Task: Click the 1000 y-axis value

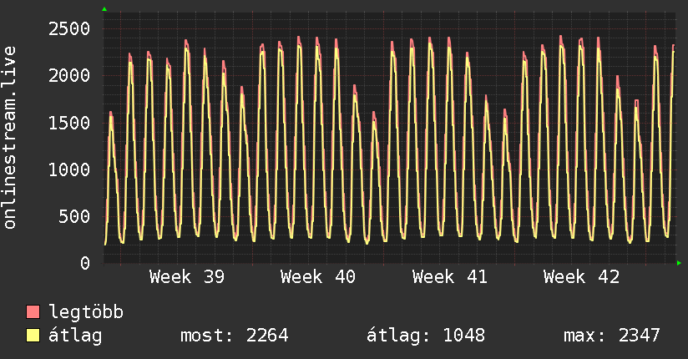Action: 69,169
